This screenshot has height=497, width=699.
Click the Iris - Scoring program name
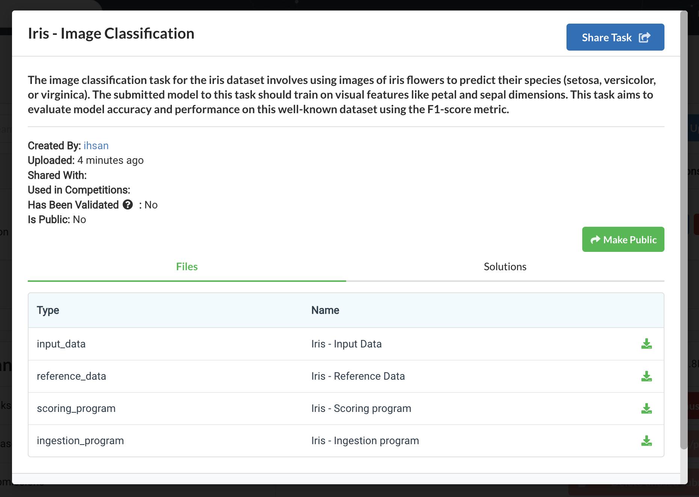[x=361, y=408]
